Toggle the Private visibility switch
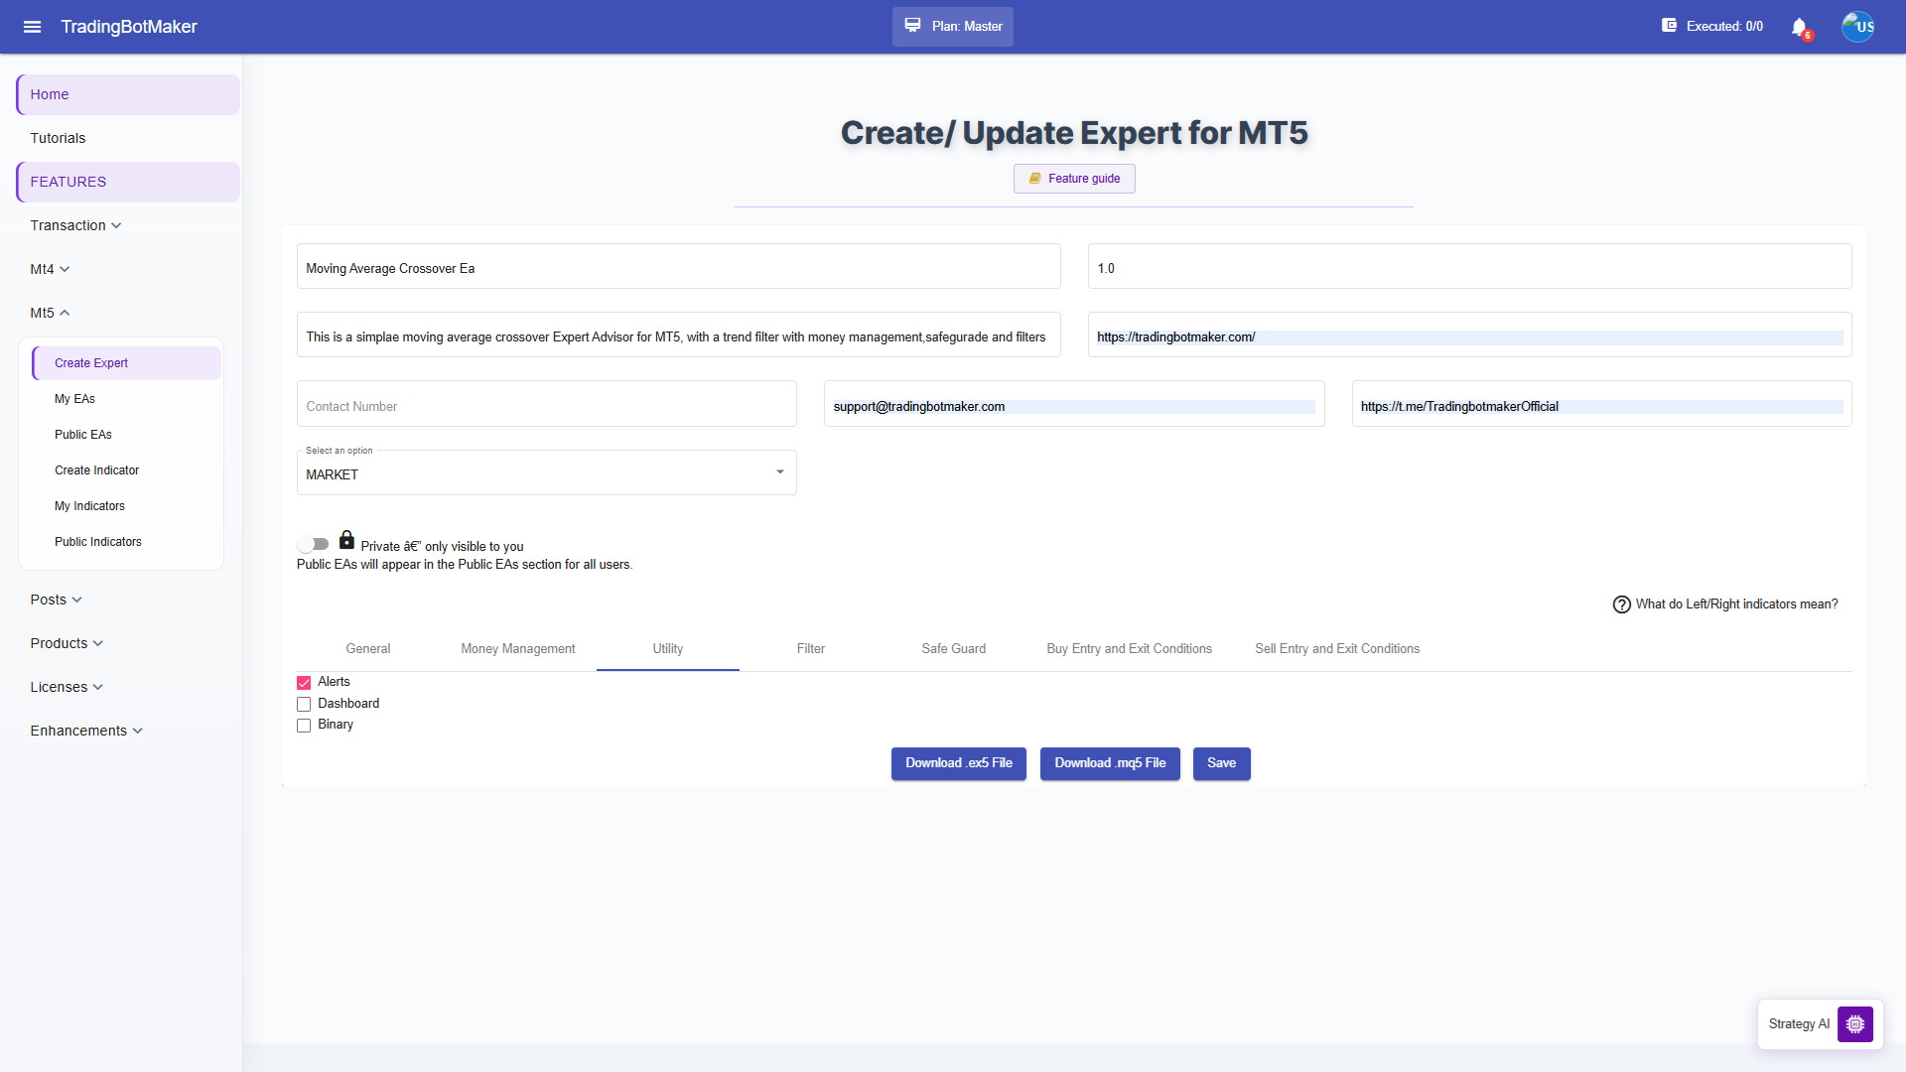The height and width of the screenshot is (1072, 1906). point(313,544)
